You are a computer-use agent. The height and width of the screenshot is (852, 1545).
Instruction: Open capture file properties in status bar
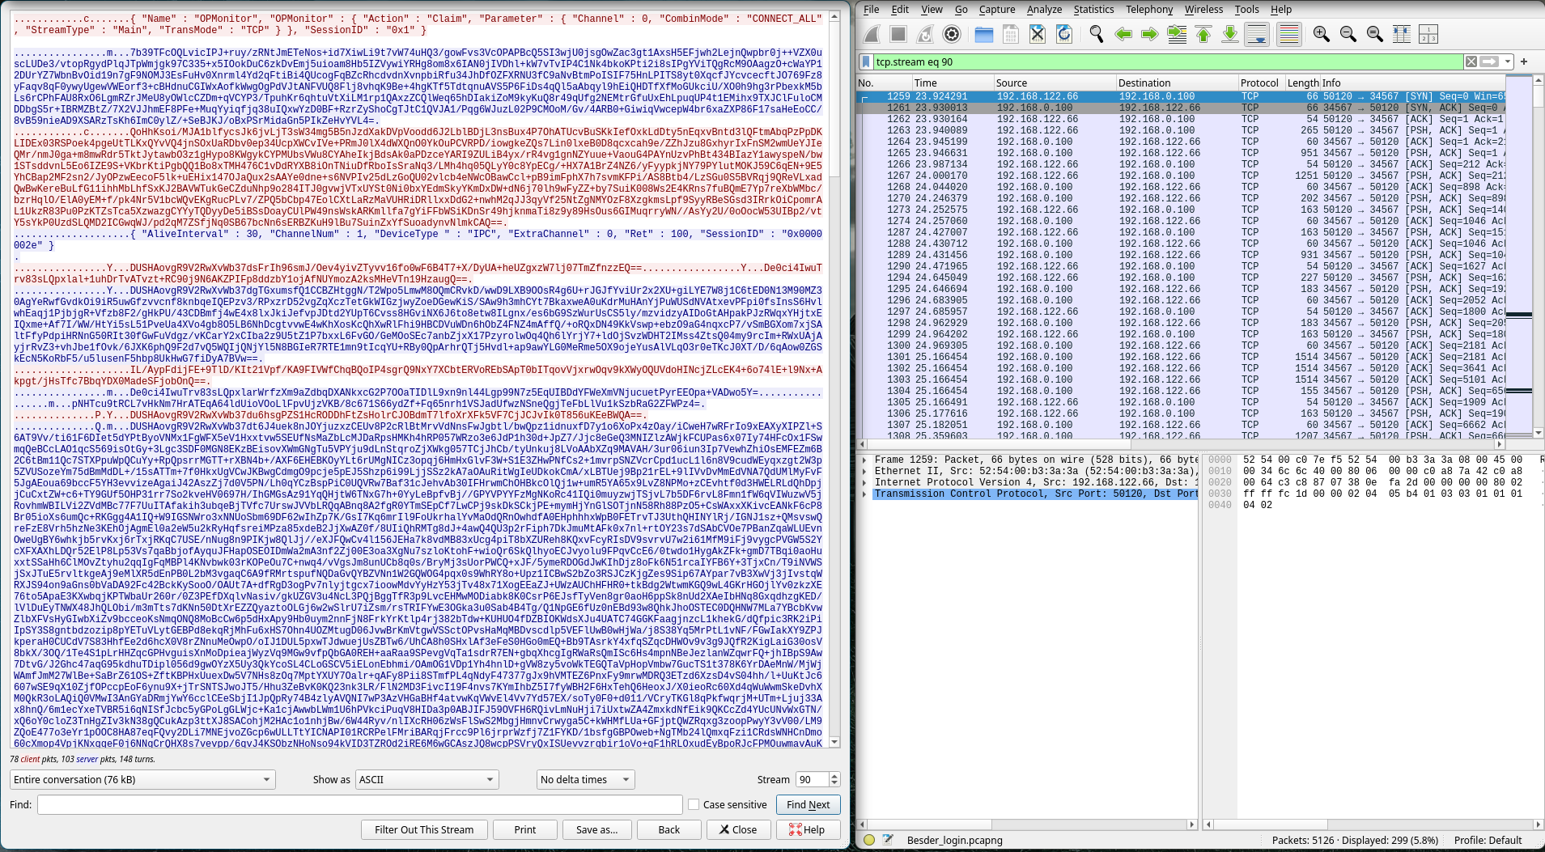point(888,840)
